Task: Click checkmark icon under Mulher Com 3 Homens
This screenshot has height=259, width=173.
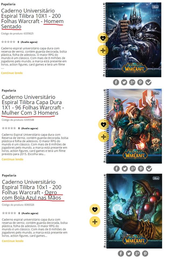Action: (149, 169)
